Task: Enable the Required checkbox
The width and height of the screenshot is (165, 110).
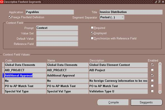Action: pos(92,28)
